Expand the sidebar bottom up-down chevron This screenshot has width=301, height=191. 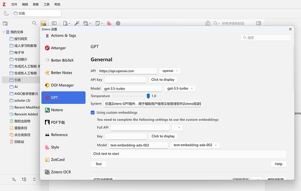pos(34,179)
